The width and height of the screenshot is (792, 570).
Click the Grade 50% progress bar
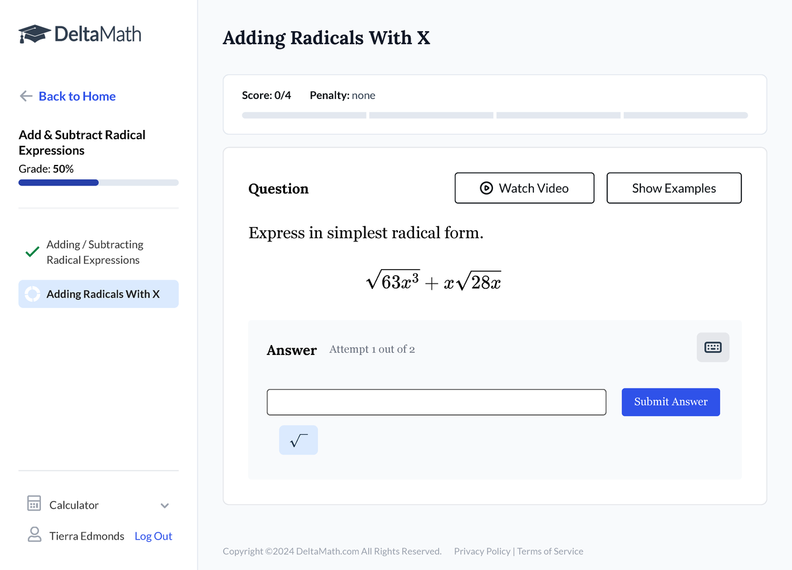point(98,182)
